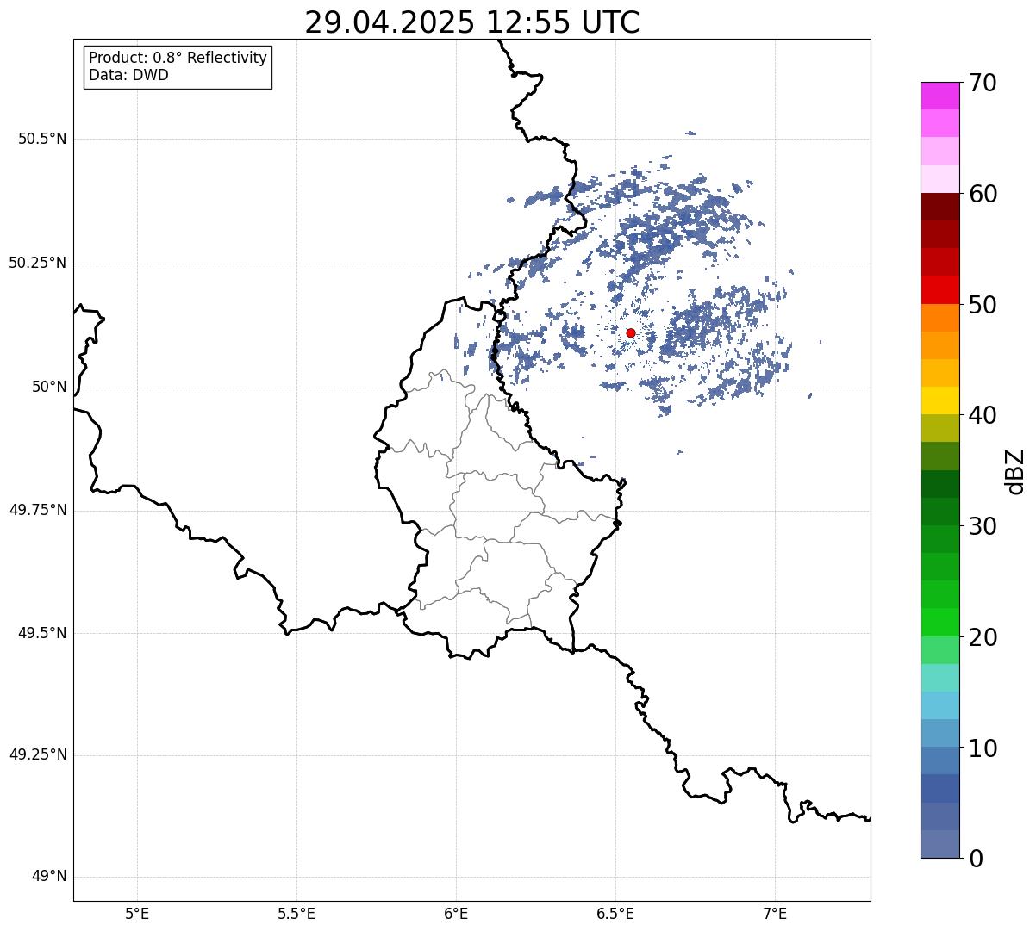The width and height of the screenshot is (1036, 931).
Task: Pick the magenta top colorbar segment
Action: pyautogui.click(x=939, y=96)
